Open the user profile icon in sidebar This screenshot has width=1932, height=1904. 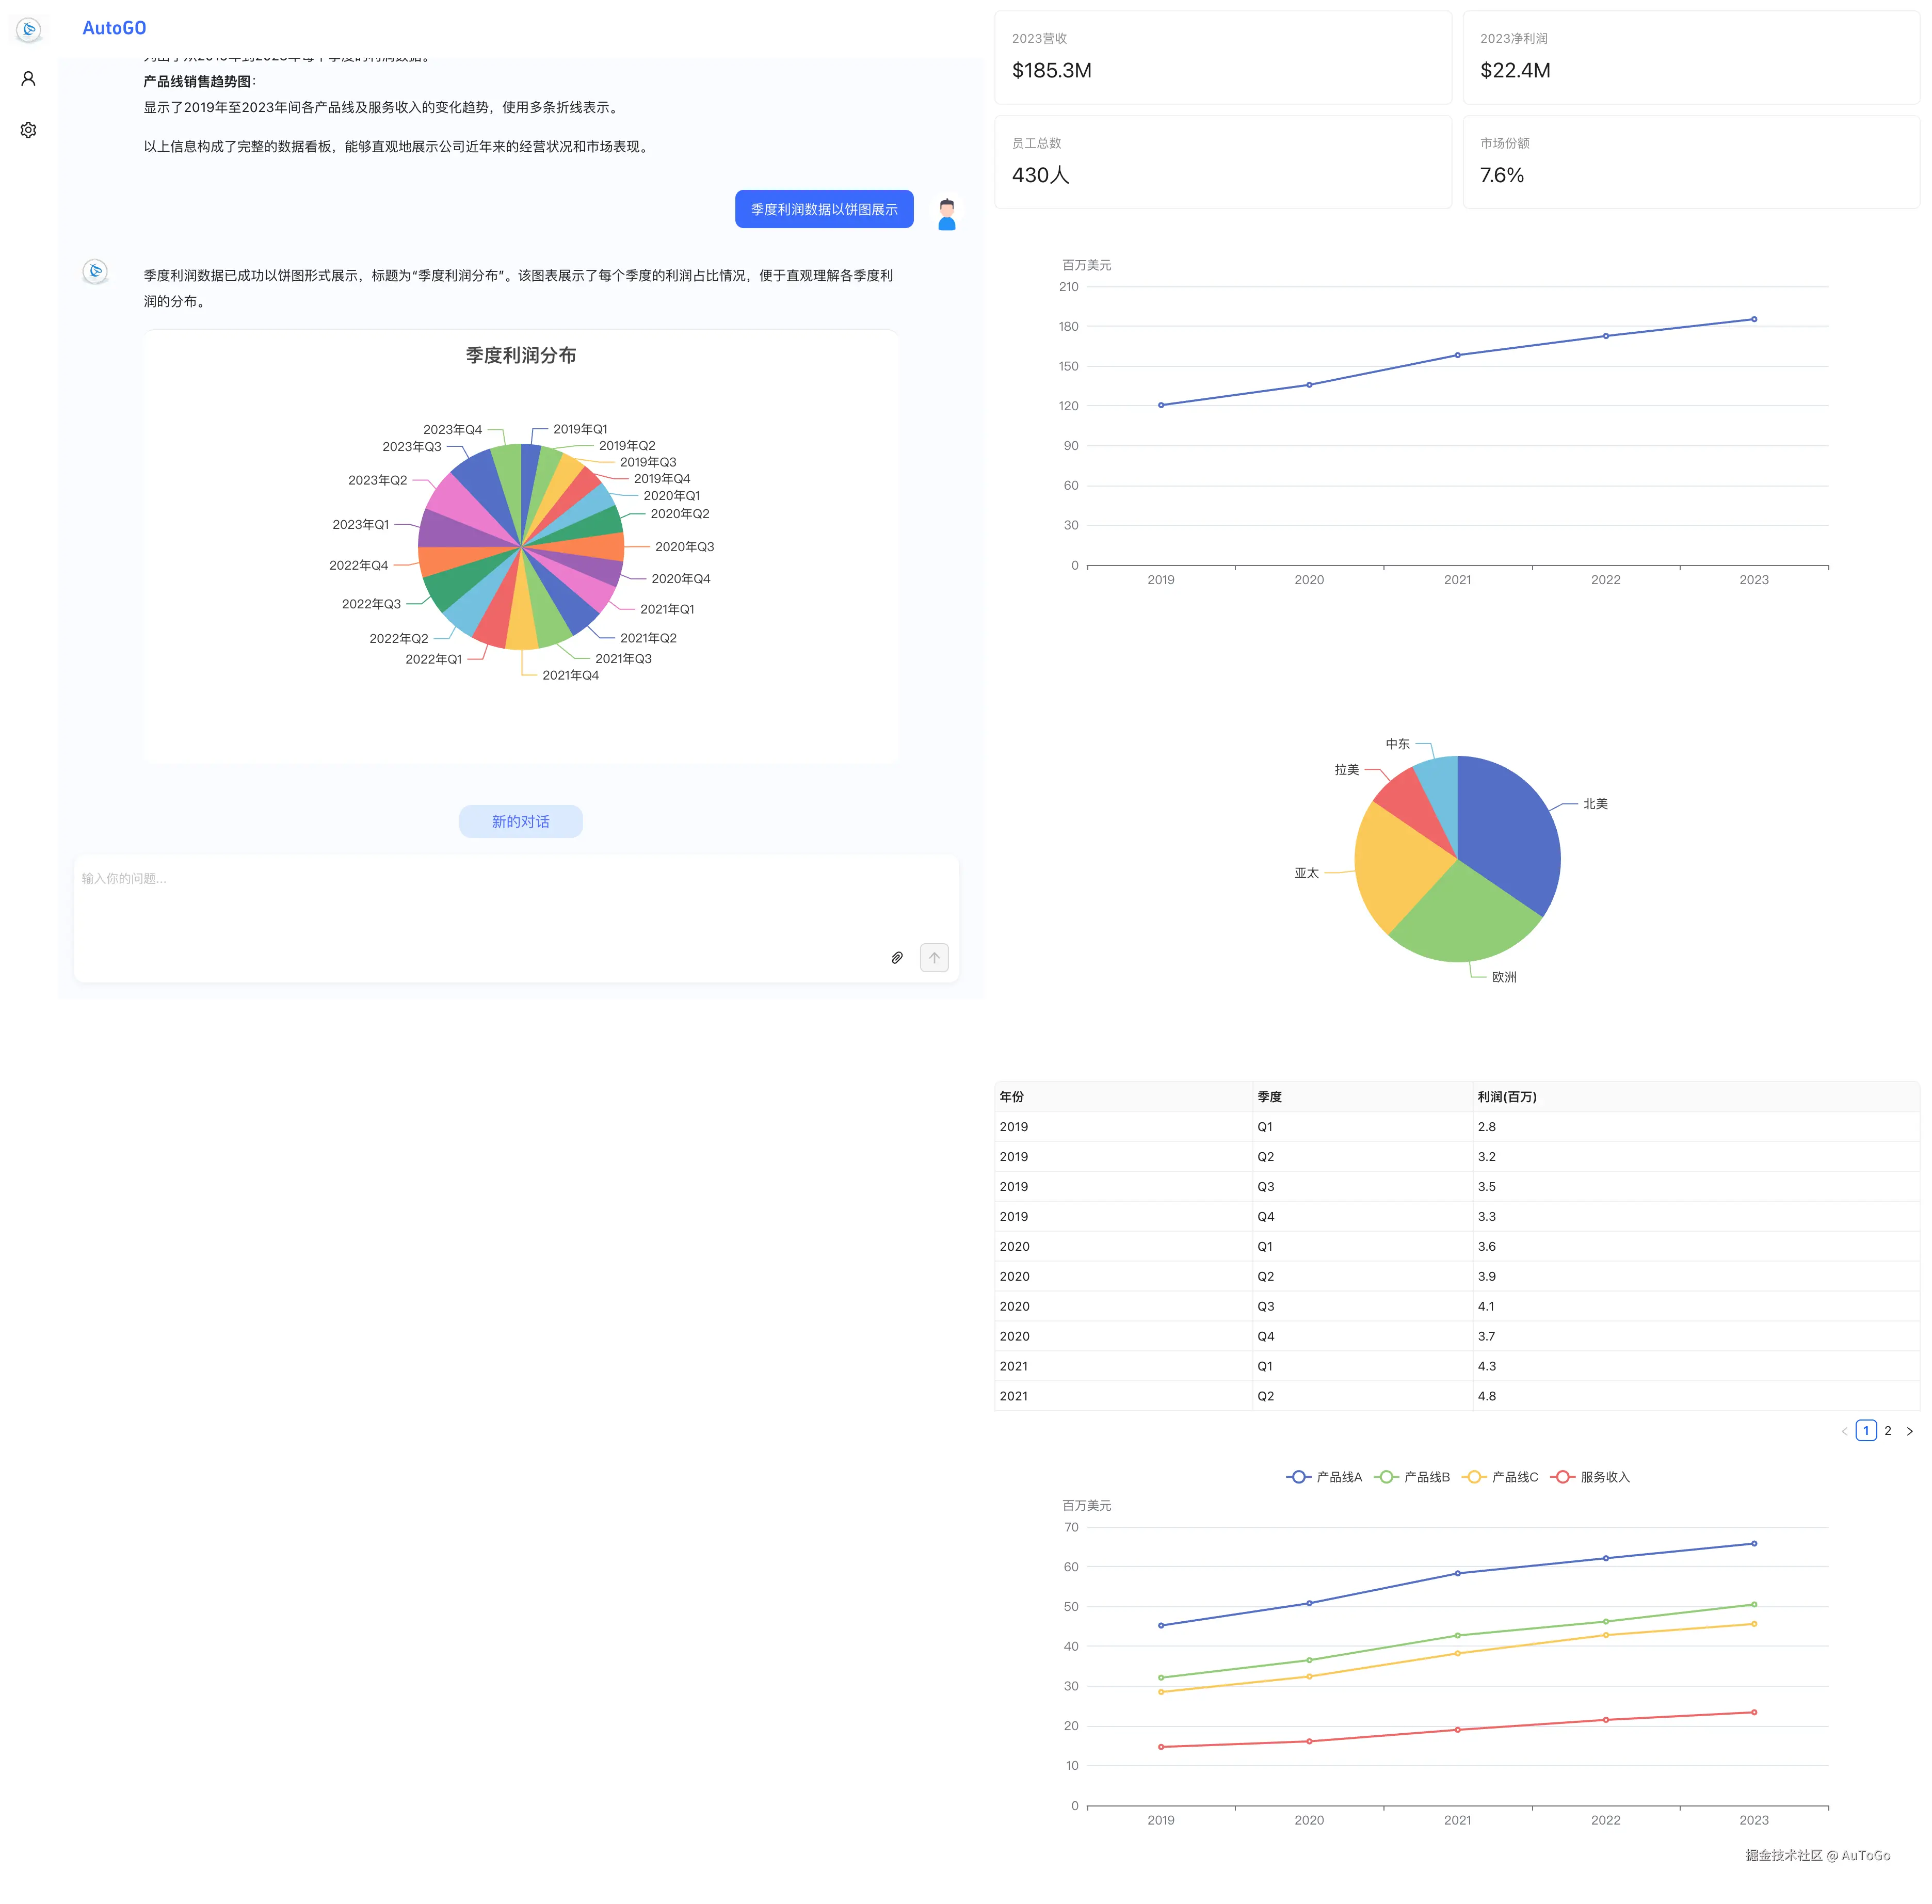click(29, 79)
